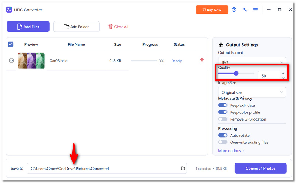Click Clear All to remove files
Viewport: 296px width, 183px height.
pyautogui.click(x=118, y=27)
